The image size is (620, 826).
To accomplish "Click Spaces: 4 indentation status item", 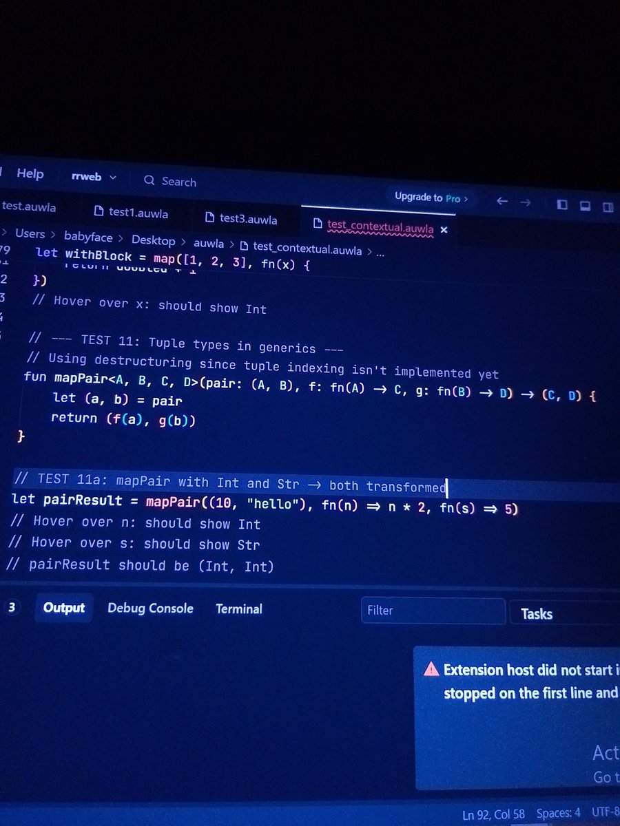I will 558,814.
